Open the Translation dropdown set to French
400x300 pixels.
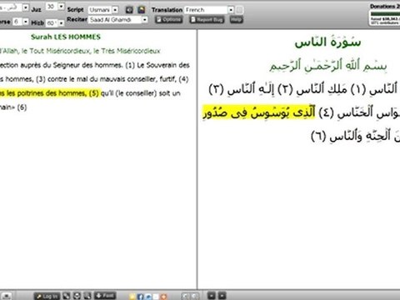(x=209, y=10)
